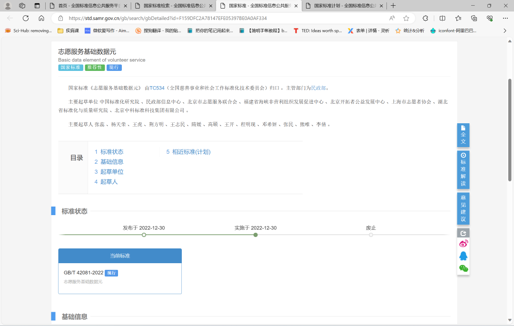Toggle read aloud in address bar
Image resolution: width=514 pixels, height=326 pixels.
(x=392, y=18)
